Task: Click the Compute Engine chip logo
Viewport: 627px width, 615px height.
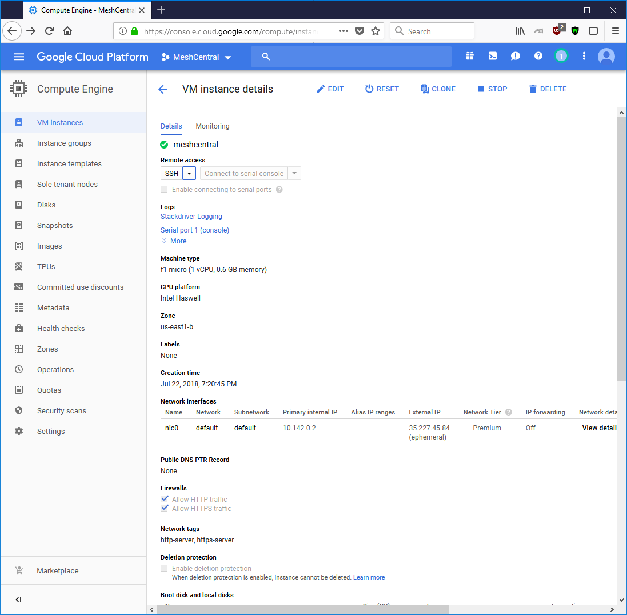Action: click(x=19, y=89)
